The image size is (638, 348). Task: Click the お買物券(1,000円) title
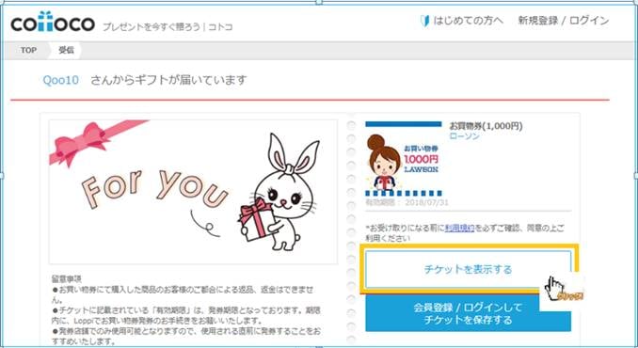coord(486,126)
